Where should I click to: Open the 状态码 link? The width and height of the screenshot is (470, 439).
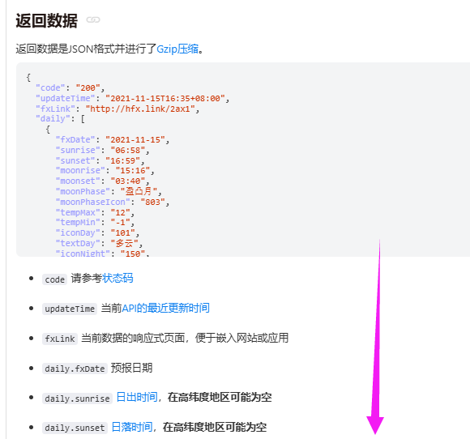117,279
